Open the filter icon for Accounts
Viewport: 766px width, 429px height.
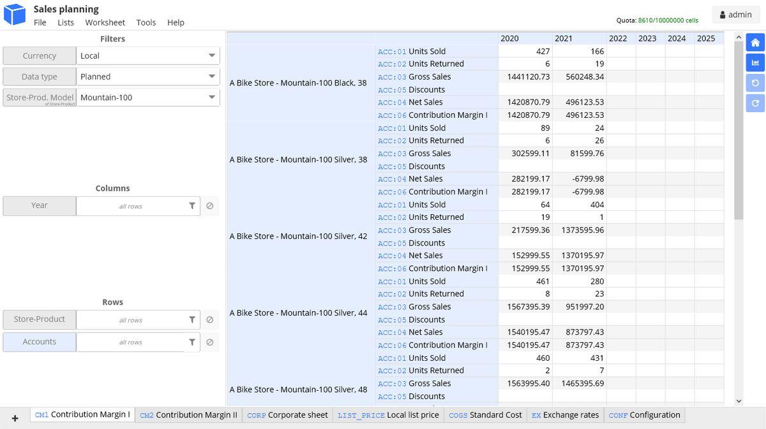[192, 342]
